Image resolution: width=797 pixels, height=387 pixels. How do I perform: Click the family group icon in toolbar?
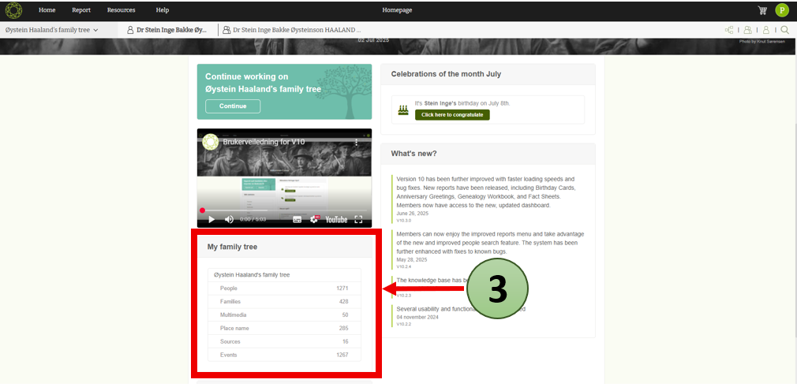click(746, 30)
